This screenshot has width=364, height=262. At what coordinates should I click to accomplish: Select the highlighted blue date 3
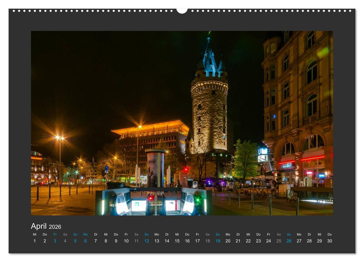tap(55, 241)
